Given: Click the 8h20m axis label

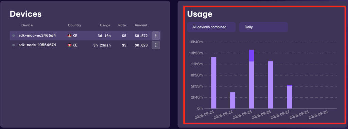Looking at the screenshot, I should point(197,75).
